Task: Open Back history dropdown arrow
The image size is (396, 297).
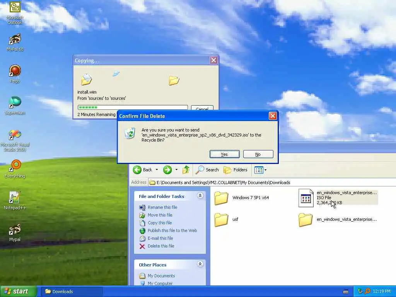Action: click(x=157, y=170)
